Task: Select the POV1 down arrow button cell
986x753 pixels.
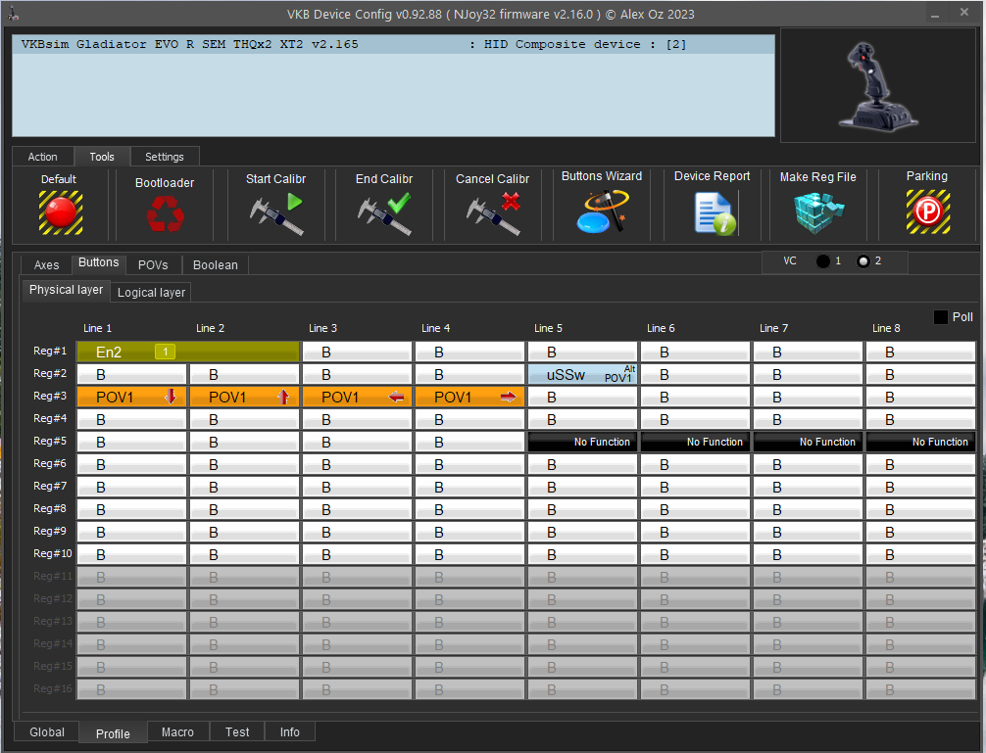Action: [x=131, y=397]
